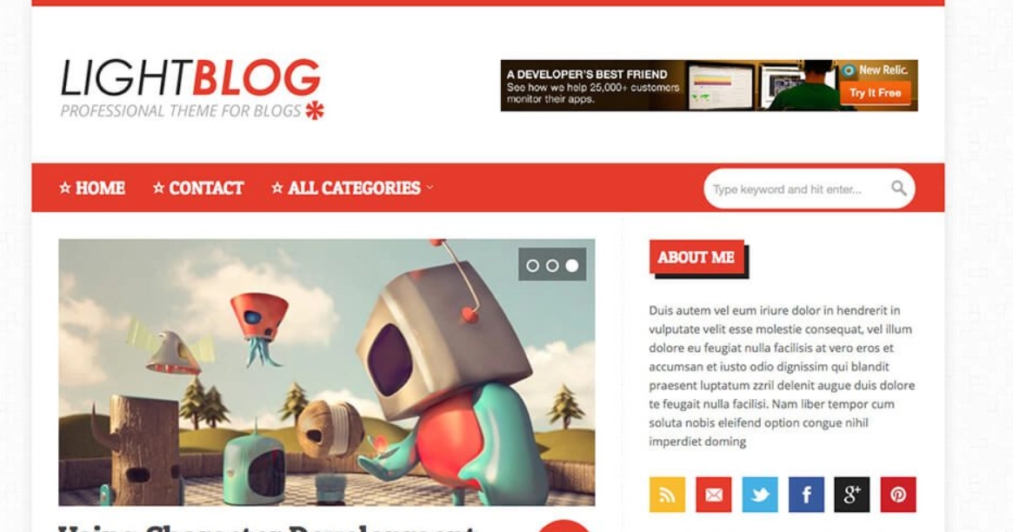The image size is (1013, 532).
Task: Click the Try It Free button
Action: click(876, 93)
